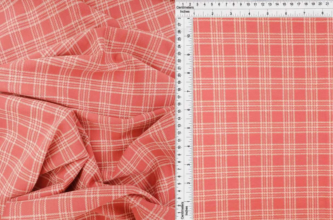The image size is (333, 220).
Task: Click the Centimeters label on the horizontal ruler
Action: tap(185, 7)
